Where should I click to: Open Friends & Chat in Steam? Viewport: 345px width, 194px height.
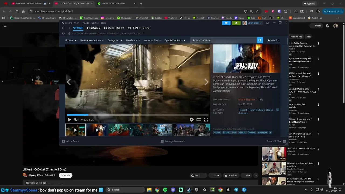pos(276,141)
